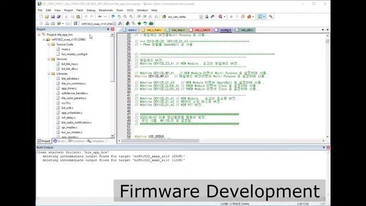Click the Build target icon
Image resolution: width=366 pixels, height=206 pixels.
tap(47, 23)
